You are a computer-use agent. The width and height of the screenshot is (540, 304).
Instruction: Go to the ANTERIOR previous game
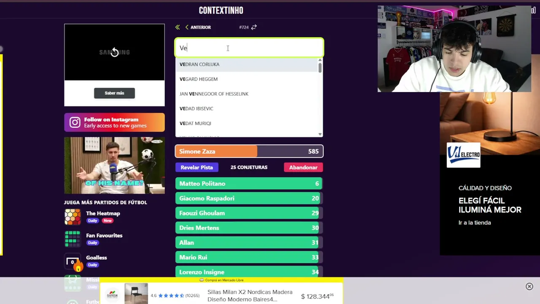pos(198,27)
